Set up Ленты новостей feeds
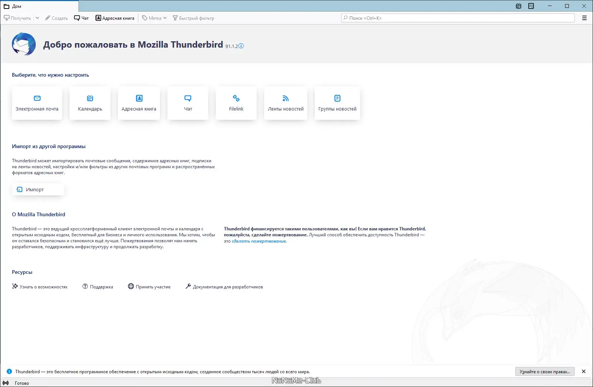Image resolution: width=593 pixels, height=387 pixels. click(x=286, y=103)
